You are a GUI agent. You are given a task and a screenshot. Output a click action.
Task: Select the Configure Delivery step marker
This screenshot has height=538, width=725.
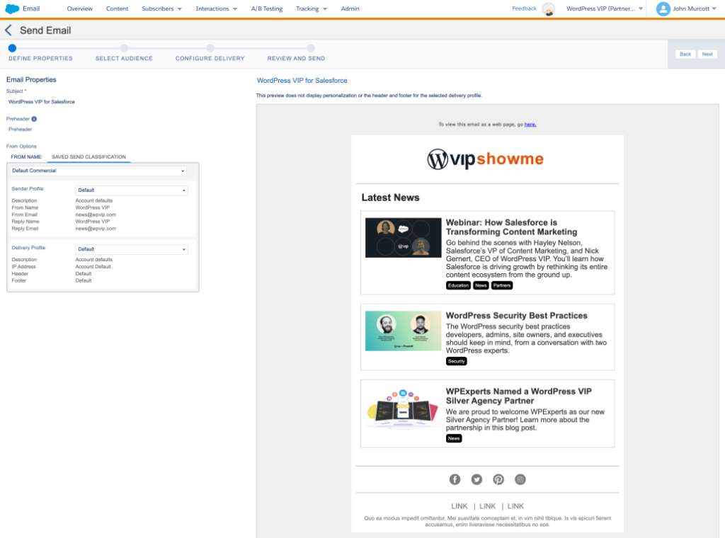coord(210,48)
